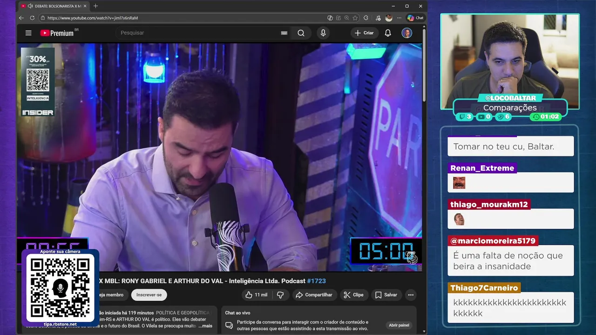Click the kkkkkk message from Thiago7Carneiro
The image size is (596, 335).
pyautogui.click(x=511, y=308)
